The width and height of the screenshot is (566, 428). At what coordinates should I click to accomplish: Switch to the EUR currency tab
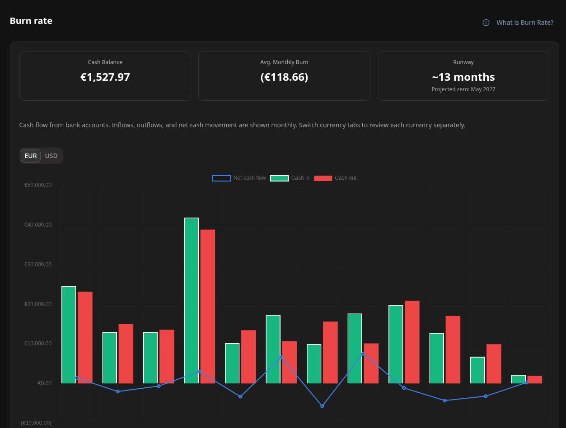click(31, 156)
